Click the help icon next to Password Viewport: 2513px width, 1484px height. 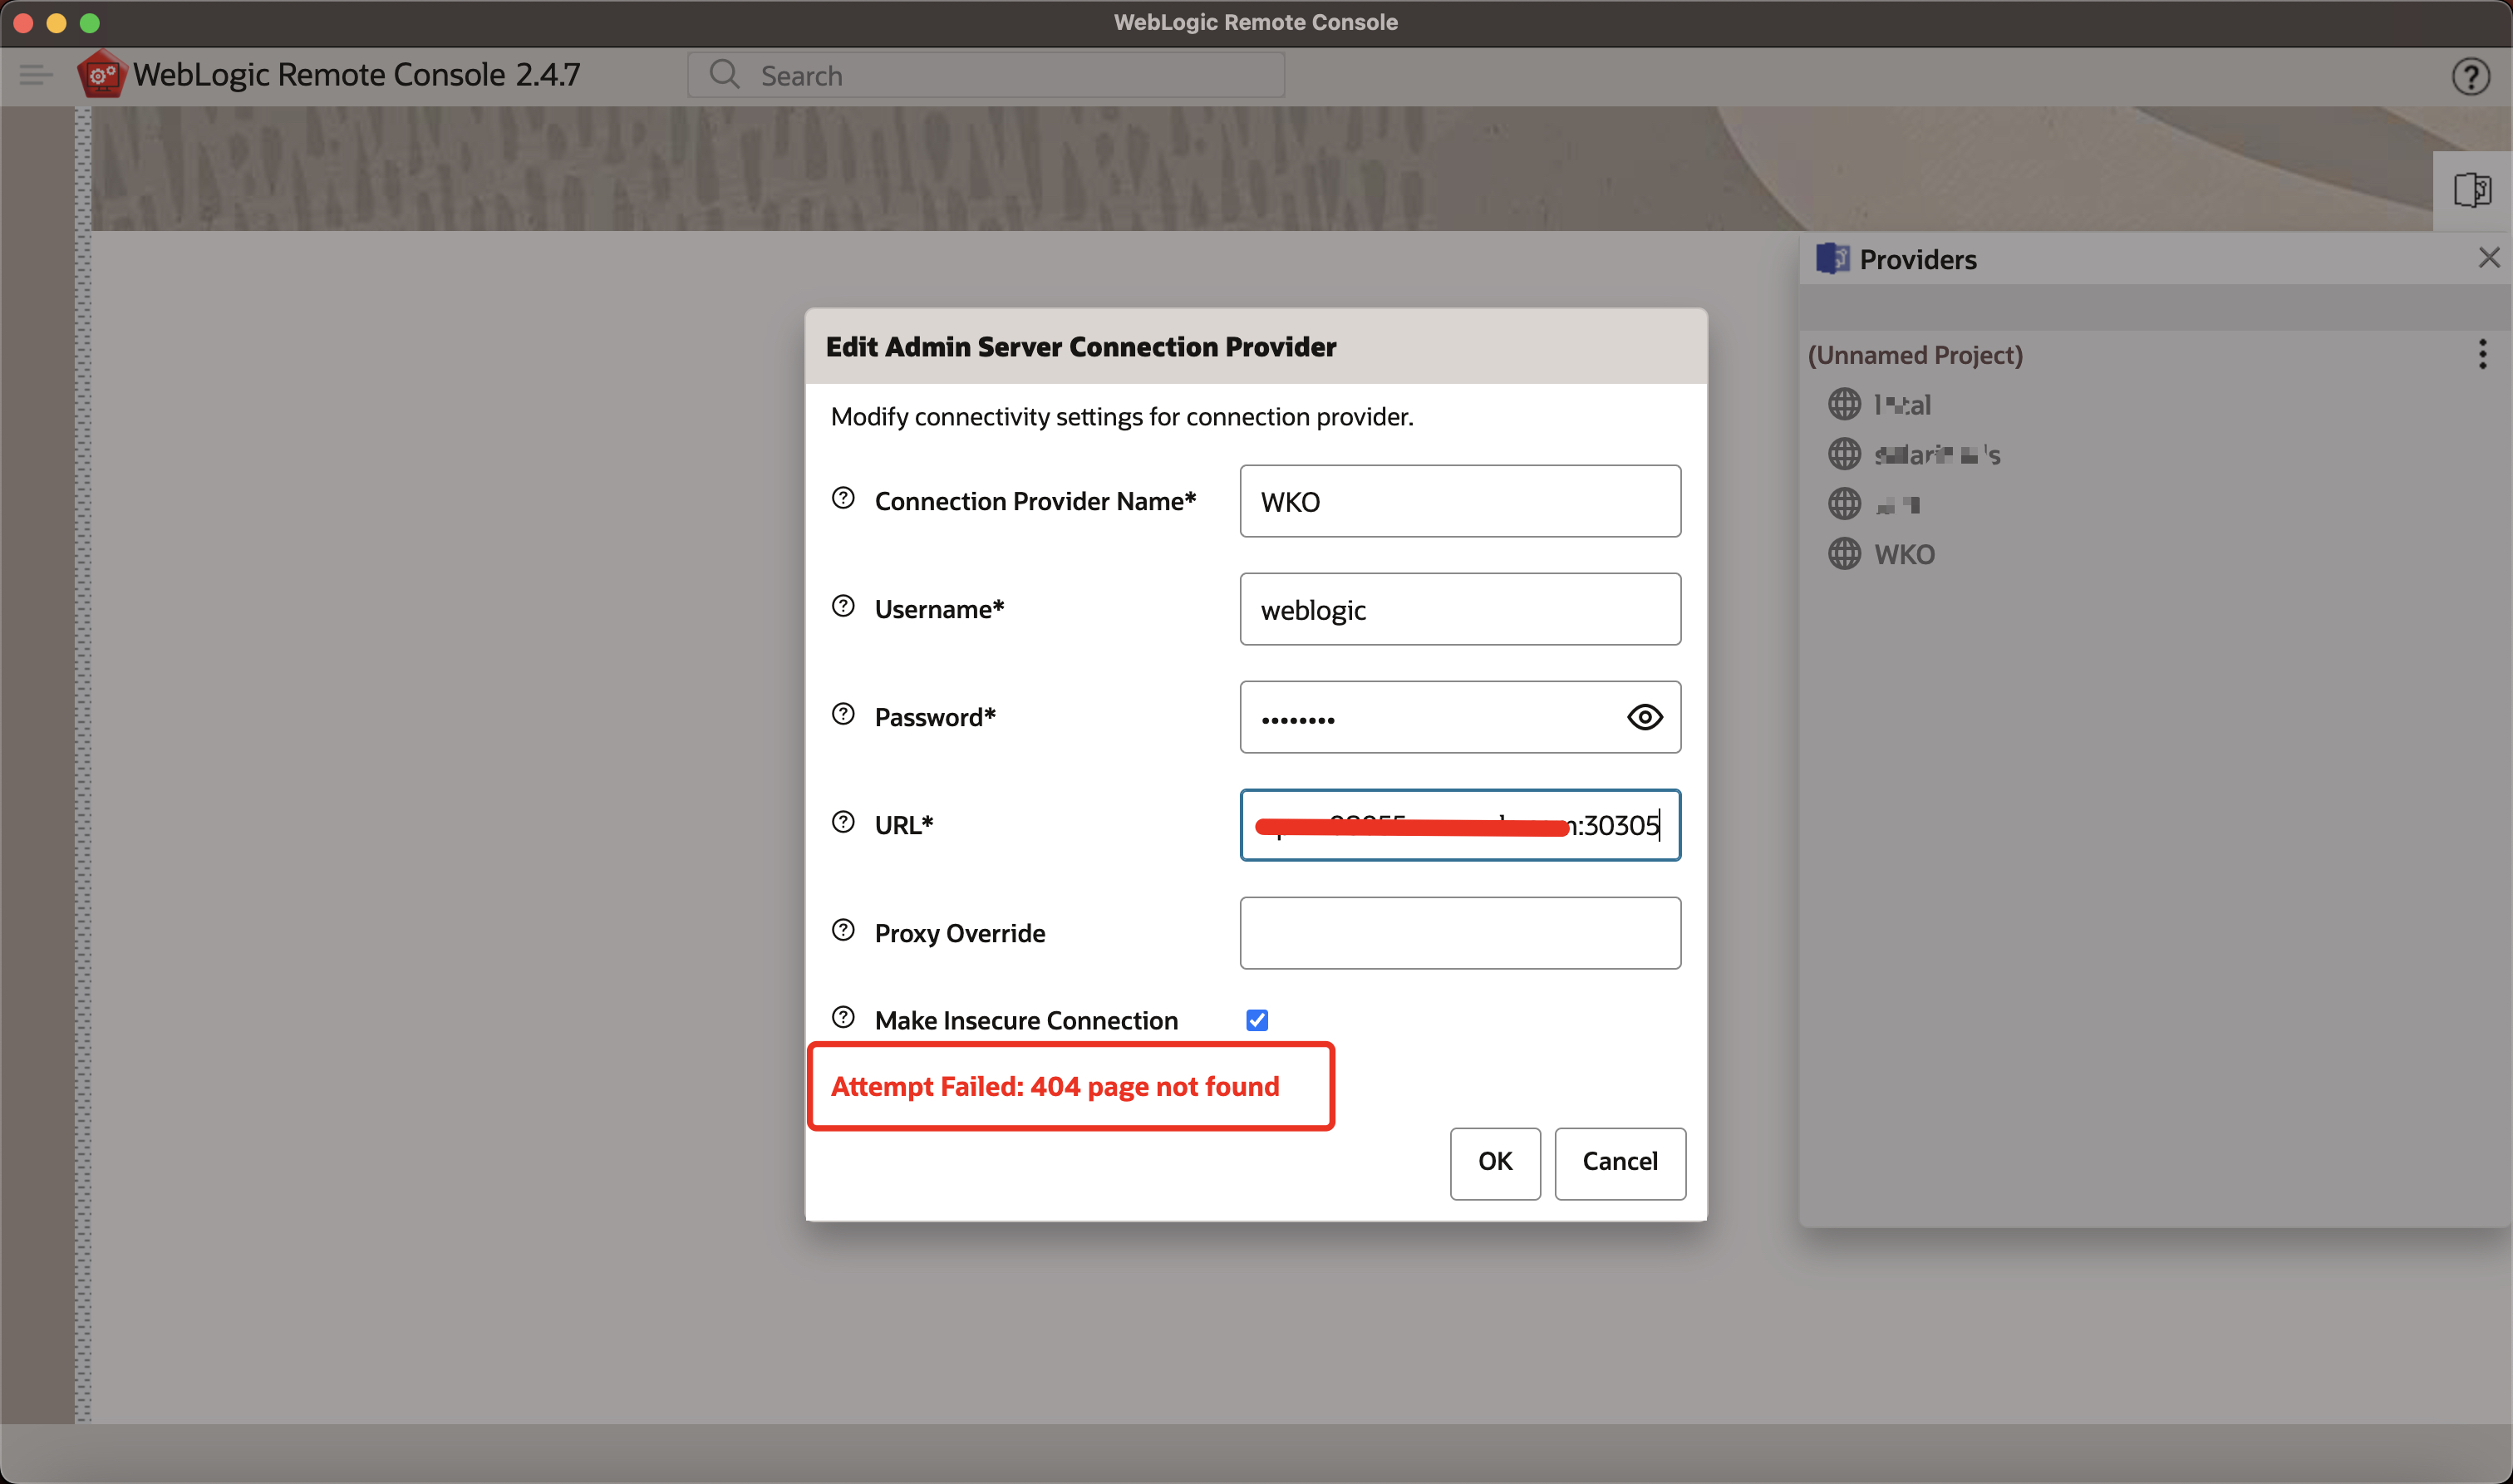point(843,714)
